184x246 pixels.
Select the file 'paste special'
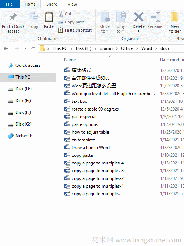click(x=84, y=117)
